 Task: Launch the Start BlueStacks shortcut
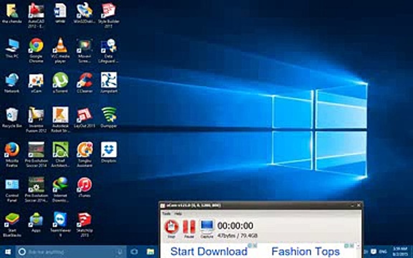(x=12, y=225)
